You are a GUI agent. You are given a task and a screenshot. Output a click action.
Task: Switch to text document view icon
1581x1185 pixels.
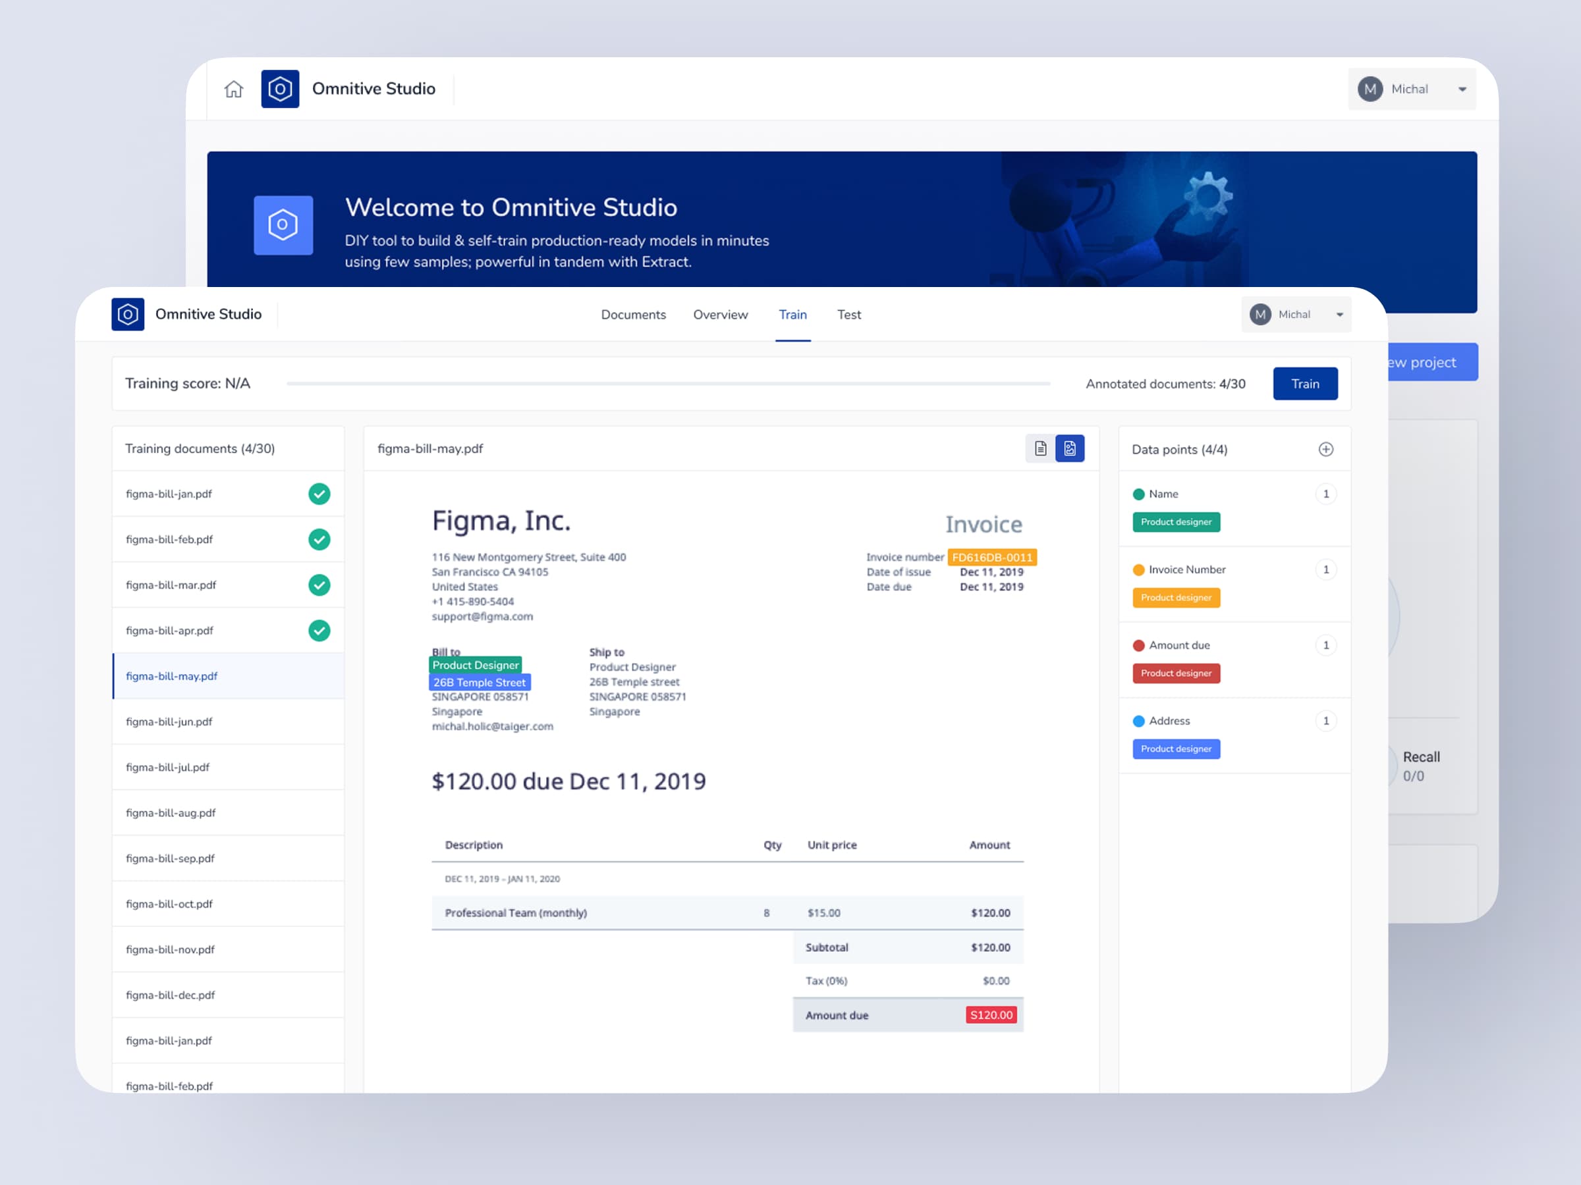click(1040, 448)
